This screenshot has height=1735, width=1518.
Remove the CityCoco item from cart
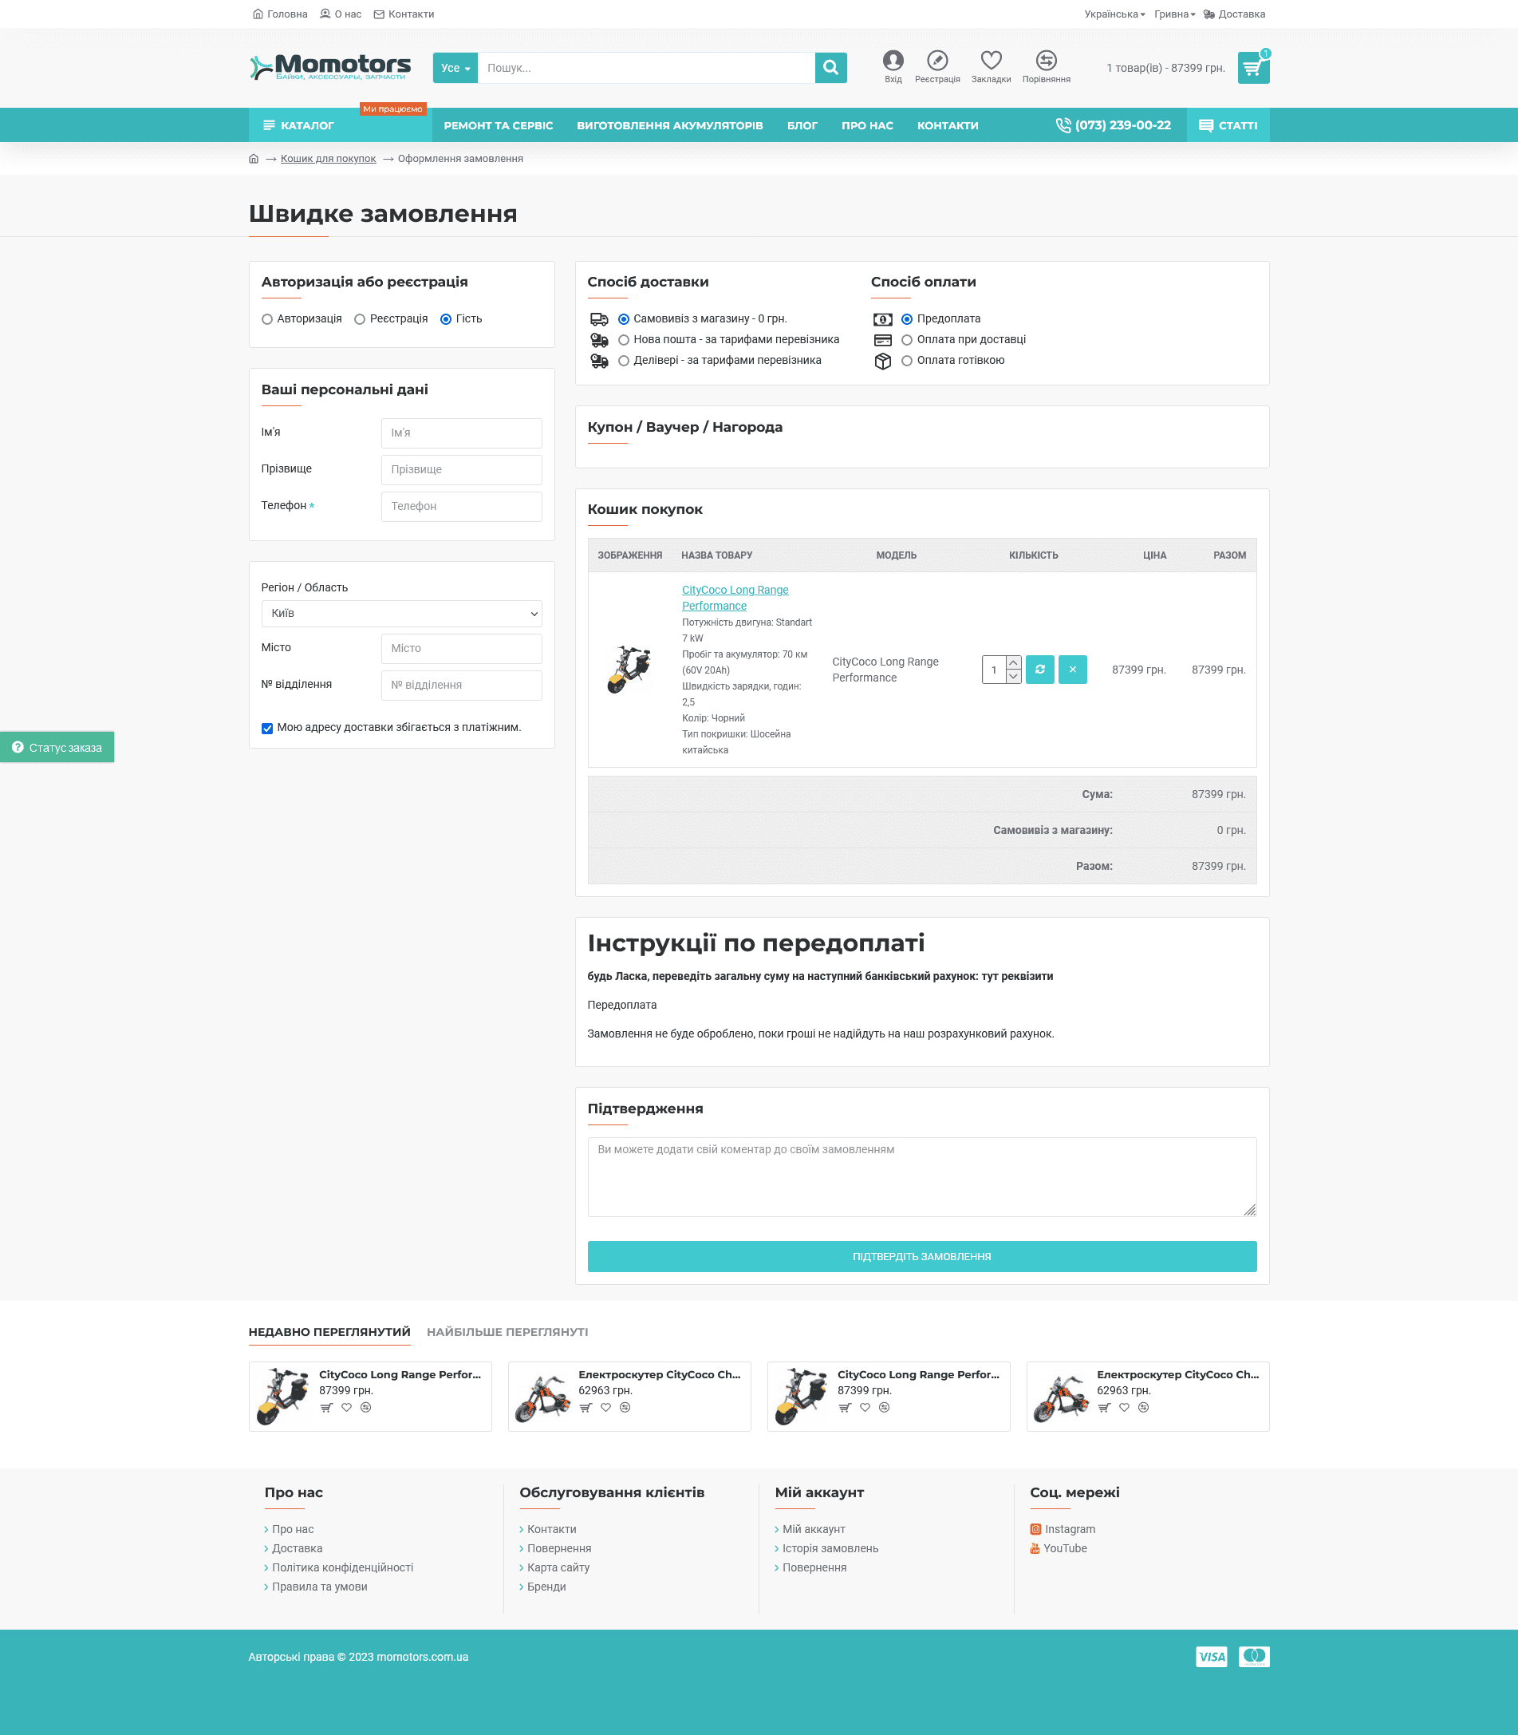(1071, 670)
